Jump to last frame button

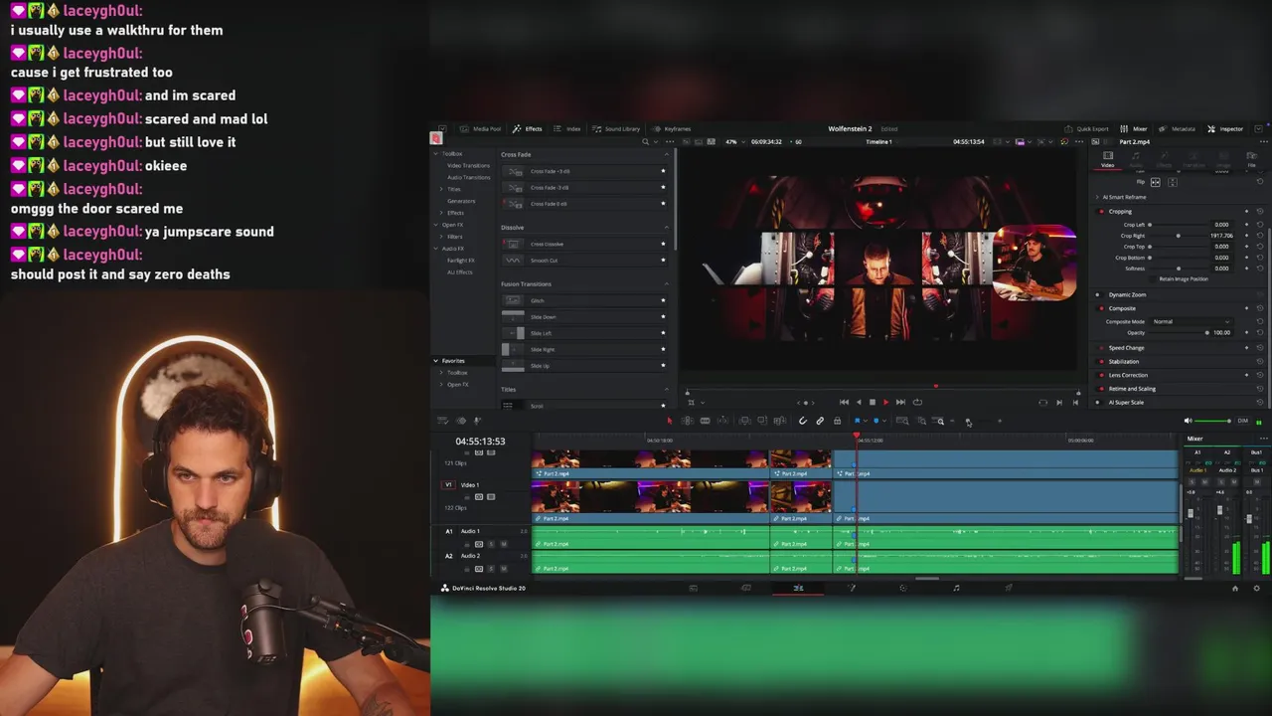(x=900, y=403)
